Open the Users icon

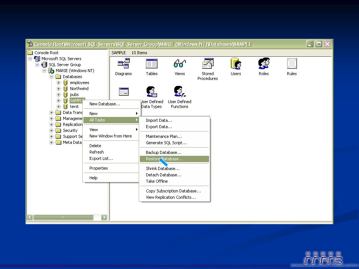coord(236,64)
